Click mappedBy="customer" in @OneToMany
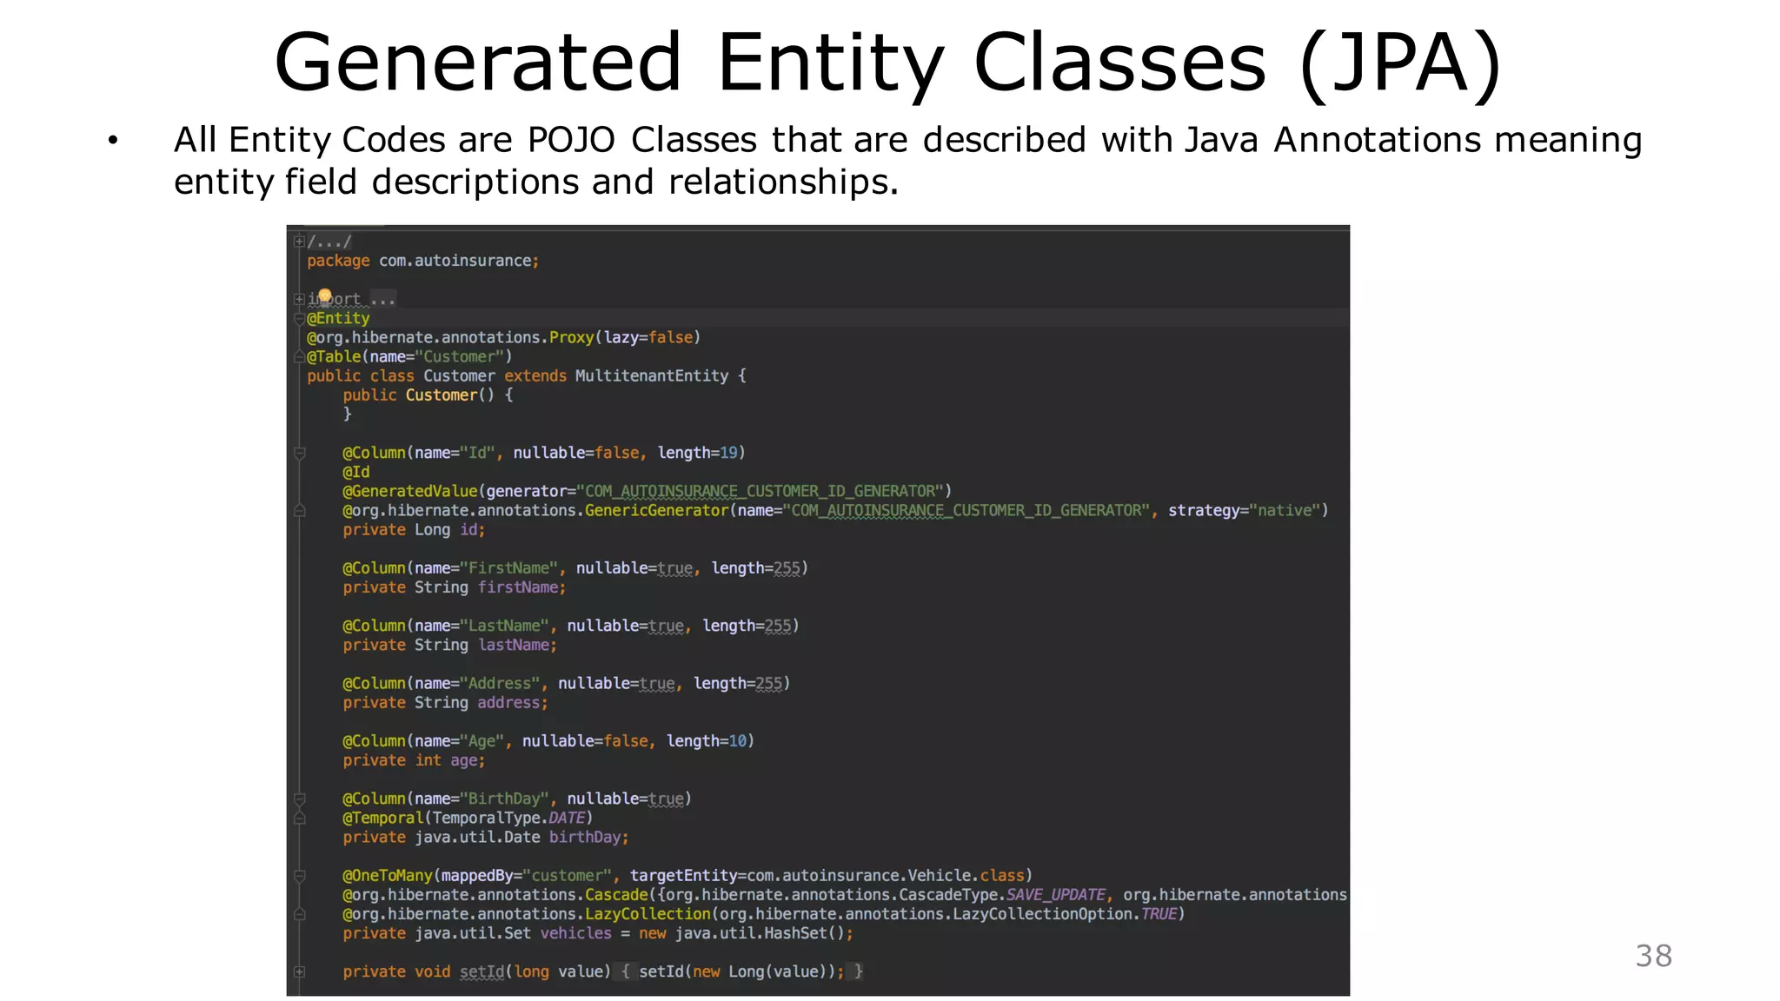This screenshot has width=1780, height=1001. tap(527, 876)
